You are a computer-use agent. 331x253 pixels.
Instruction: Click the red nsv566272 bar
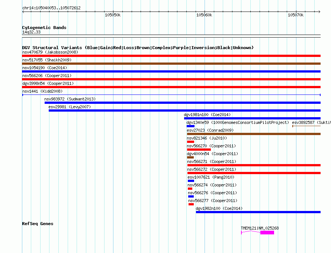click(254, 173)
